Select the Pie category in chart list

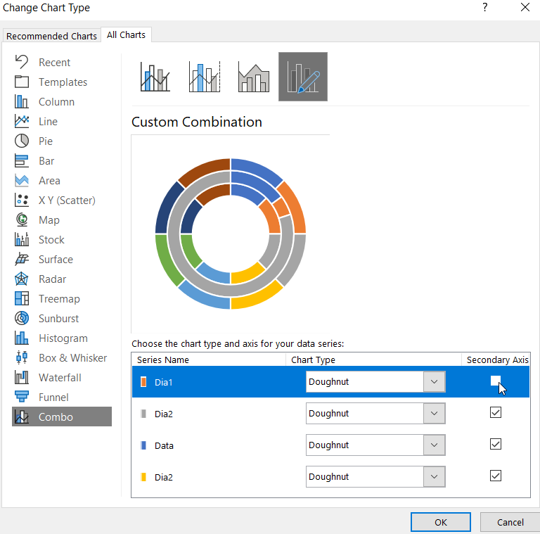(x=46, y=141)
